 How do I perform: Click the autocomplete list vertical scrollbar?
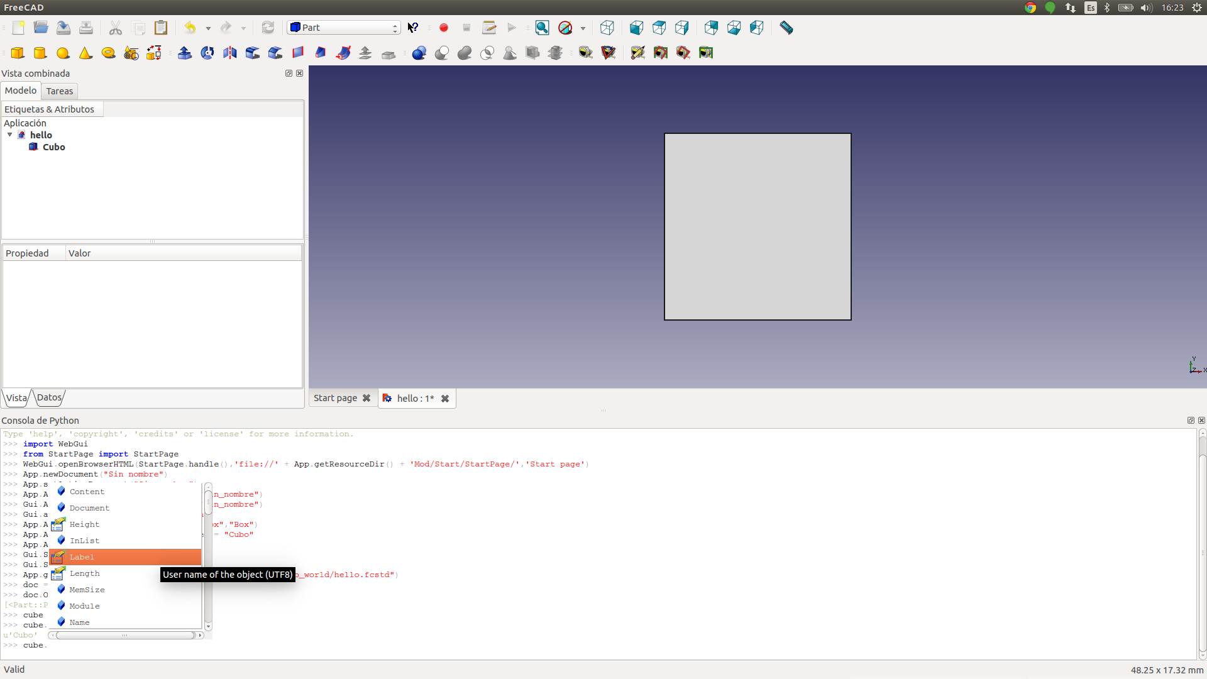tap(208, 556)
